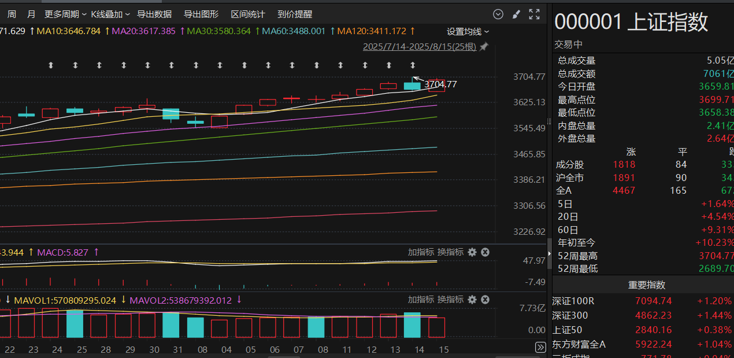Collapse the side panel using the small arrow handle
This screenshot has width=734, height=358.
pyautogui.click(x=549, y=253)
